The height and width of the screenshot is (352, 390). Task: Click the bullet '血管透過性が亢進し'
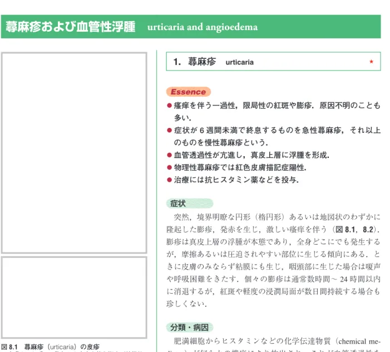tap(248, 155)
